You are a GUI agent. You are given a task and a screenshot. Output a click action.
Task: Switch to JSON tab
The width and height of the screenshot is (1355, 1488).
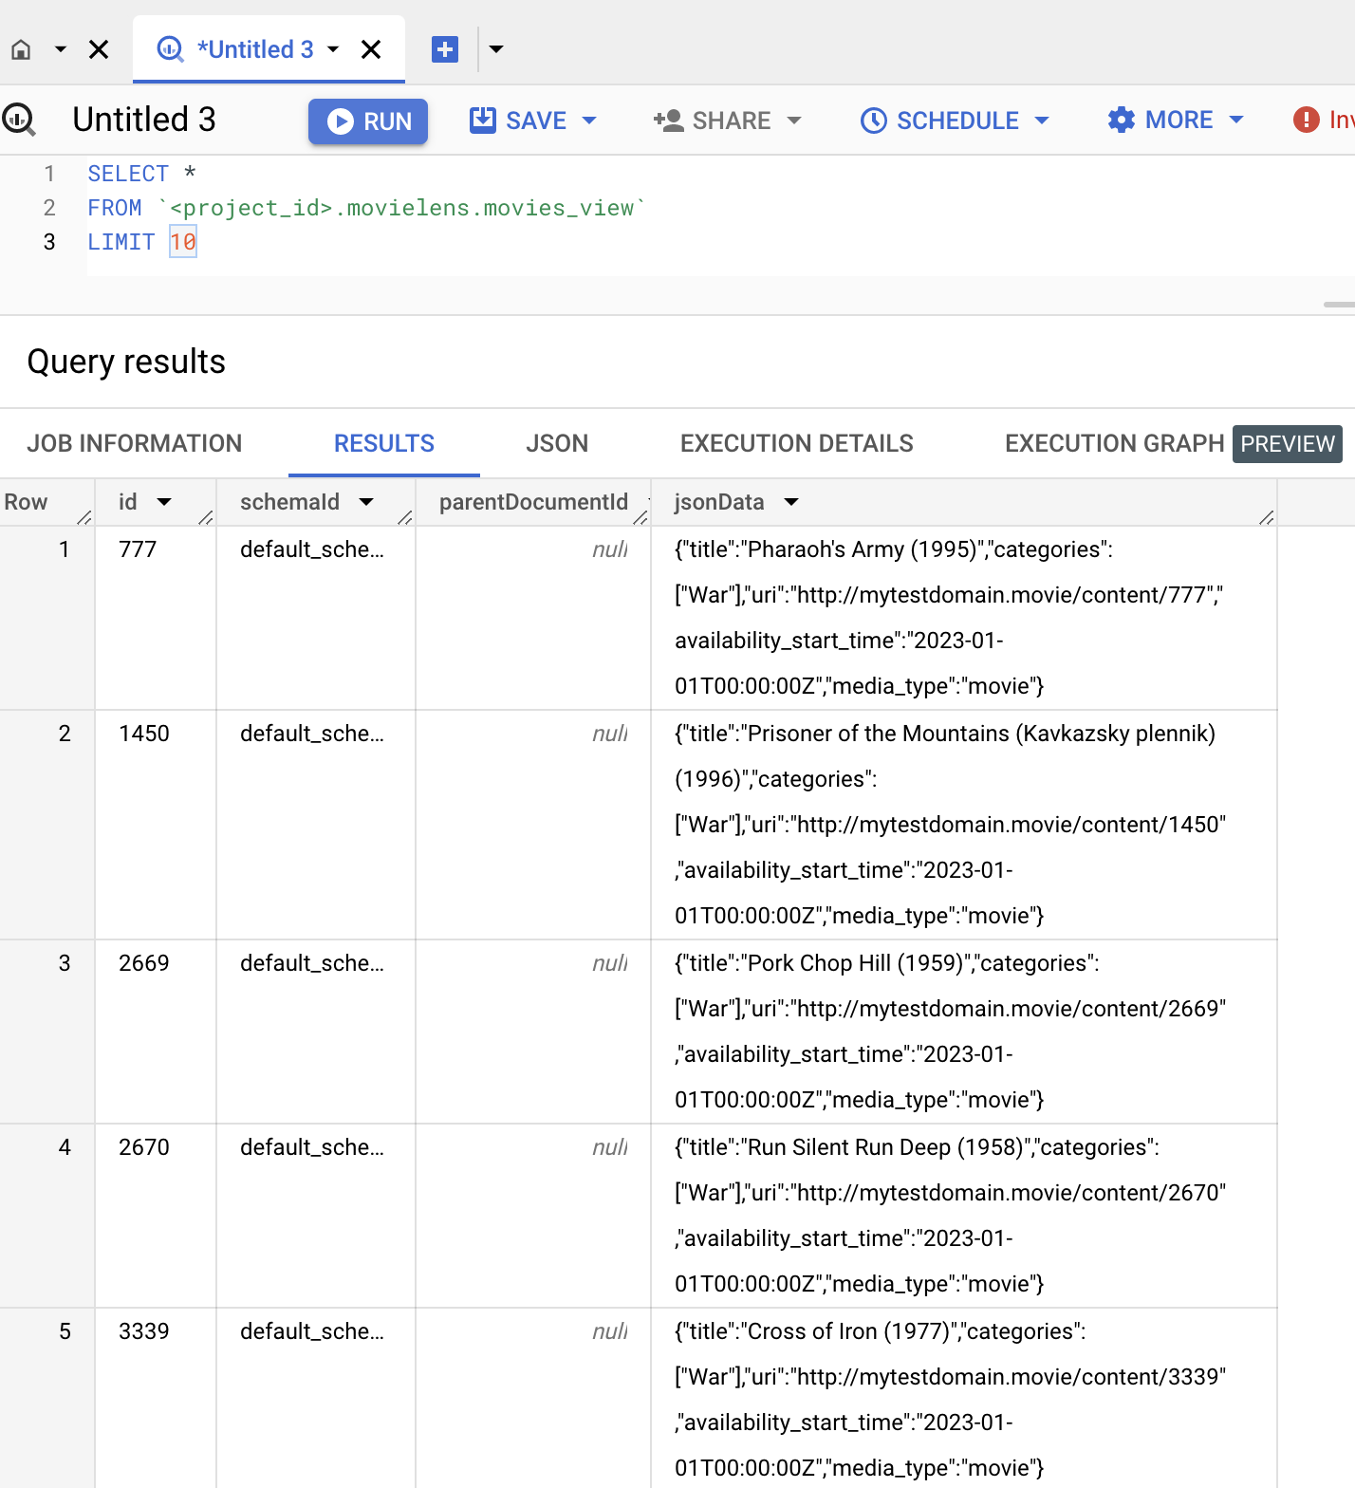[557, 443]
